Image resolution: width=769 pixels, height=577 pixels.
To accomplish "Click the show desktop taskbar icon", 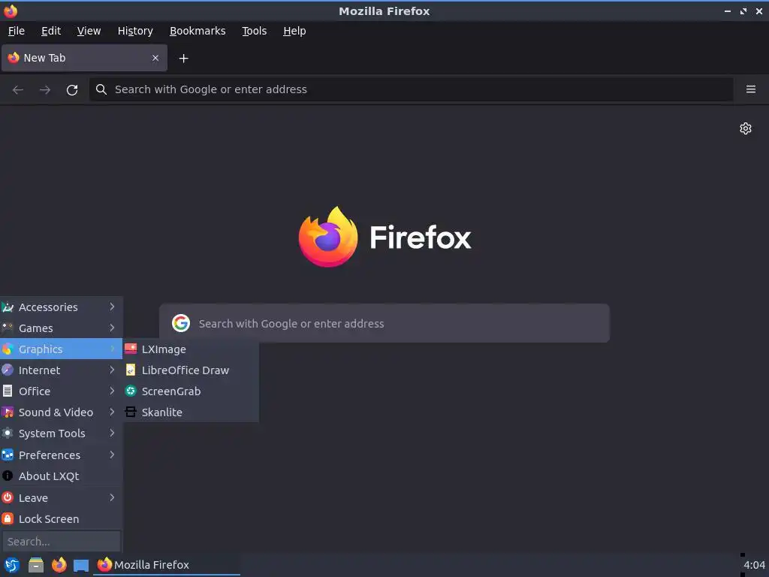I will click(x=81, y=566).
